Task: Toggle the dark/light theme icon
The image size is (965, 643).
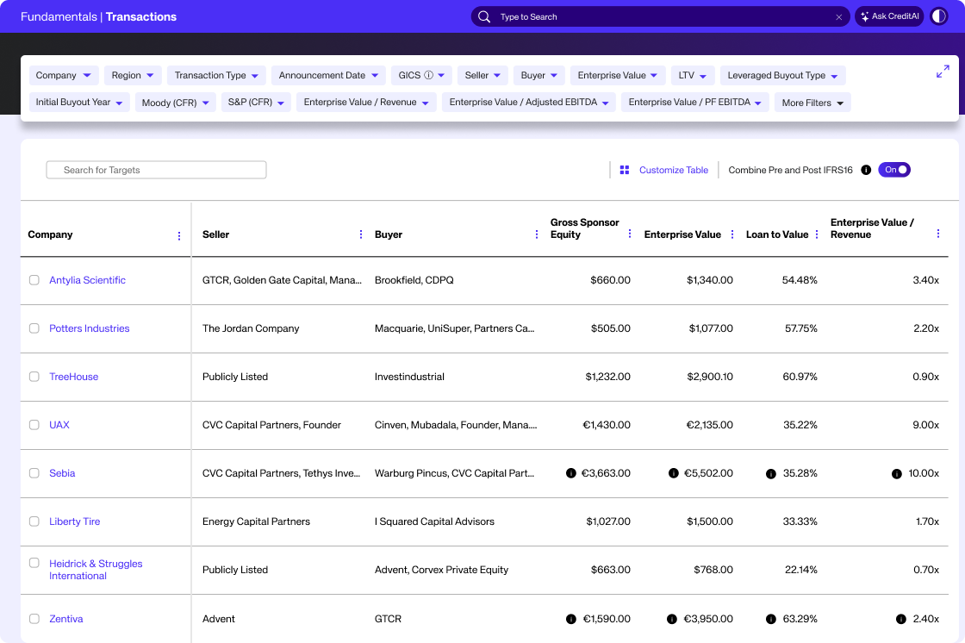Action: pyautogui.click(x=938, y=16)
